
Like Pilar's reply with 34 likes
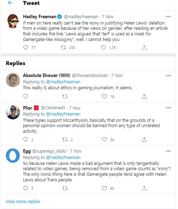click(x=105, y=139)
